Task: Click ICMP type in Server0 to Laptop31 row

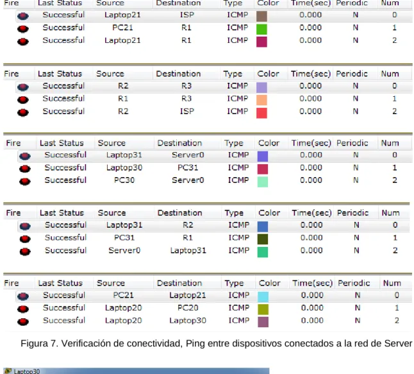Action: click(x=239, y=250)
